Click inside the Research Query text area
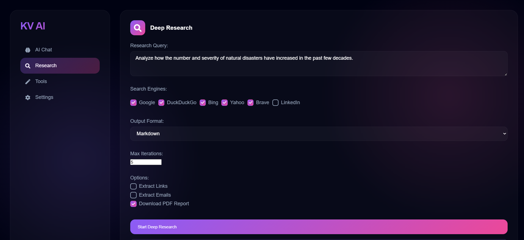The image size is (524, 240). (319, 64)
